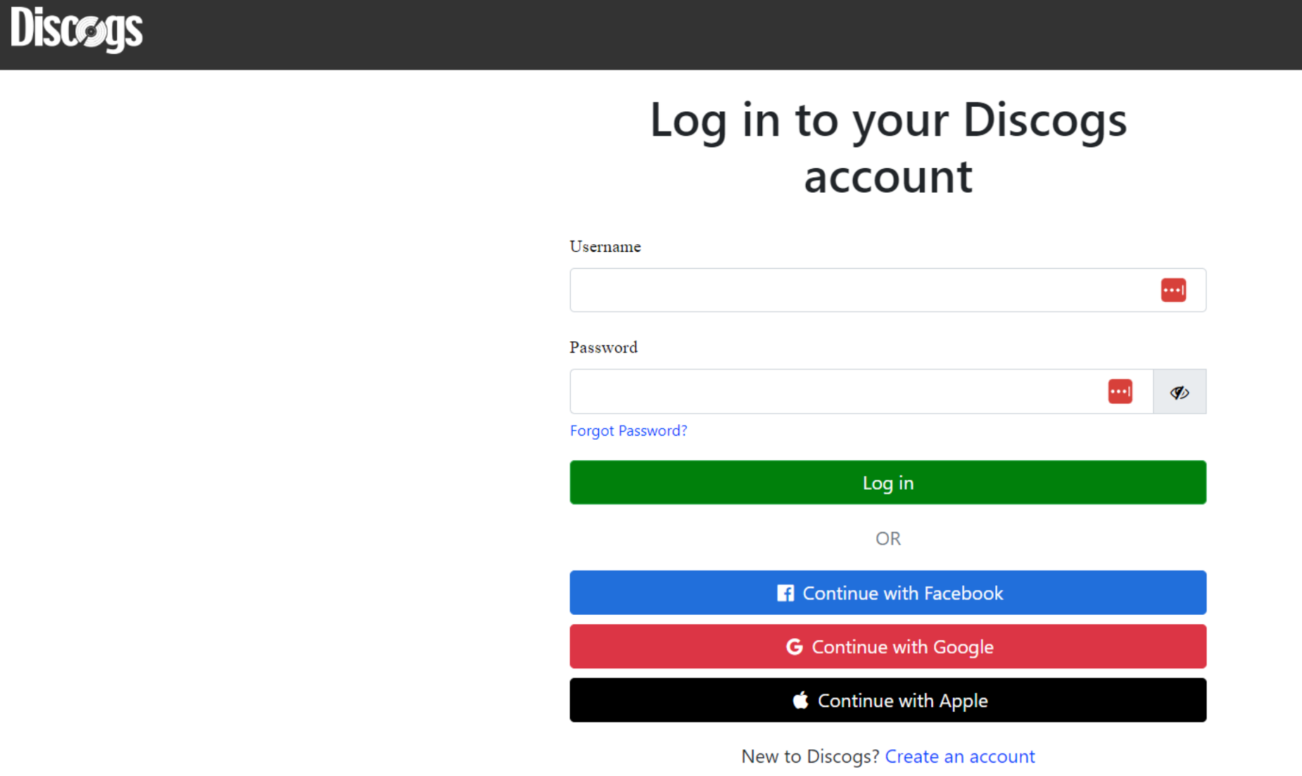Open the Discogs logo home link
This screenshot has height=776, width=1302.
[76, 30]
